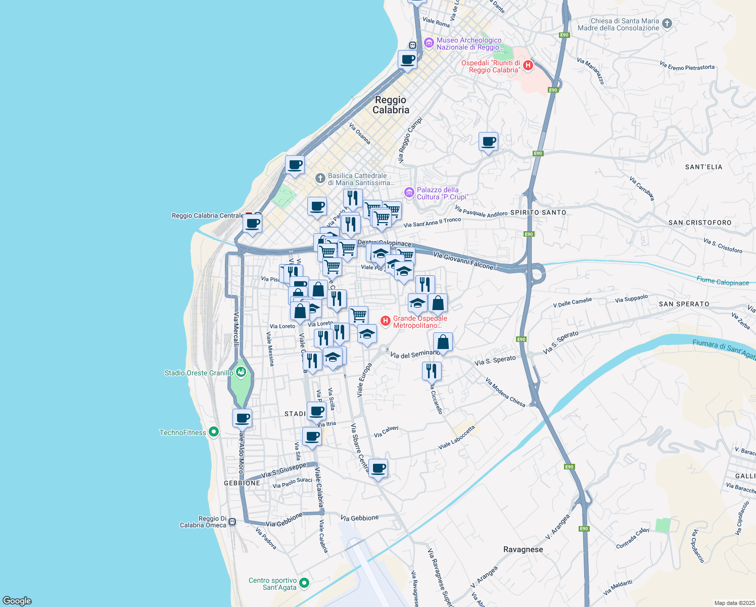Click the shopping bag marker above Via del Seminario
The image size is (756, 607).
click(x=443, y=343)
